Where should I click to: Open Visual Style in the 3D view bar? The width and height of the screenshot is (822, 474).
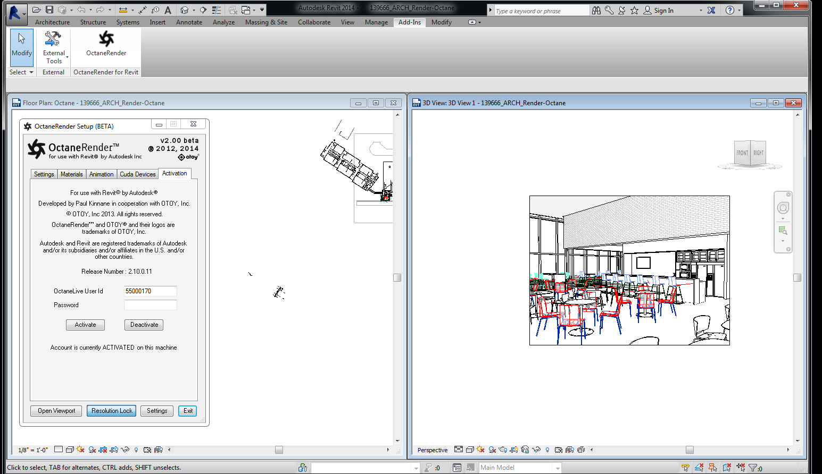coord(470,450)
